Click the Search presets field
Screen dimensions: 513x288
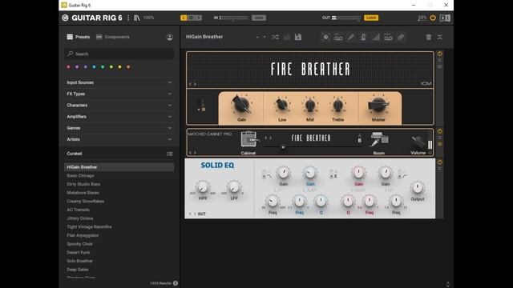click(x=119, y=54)
